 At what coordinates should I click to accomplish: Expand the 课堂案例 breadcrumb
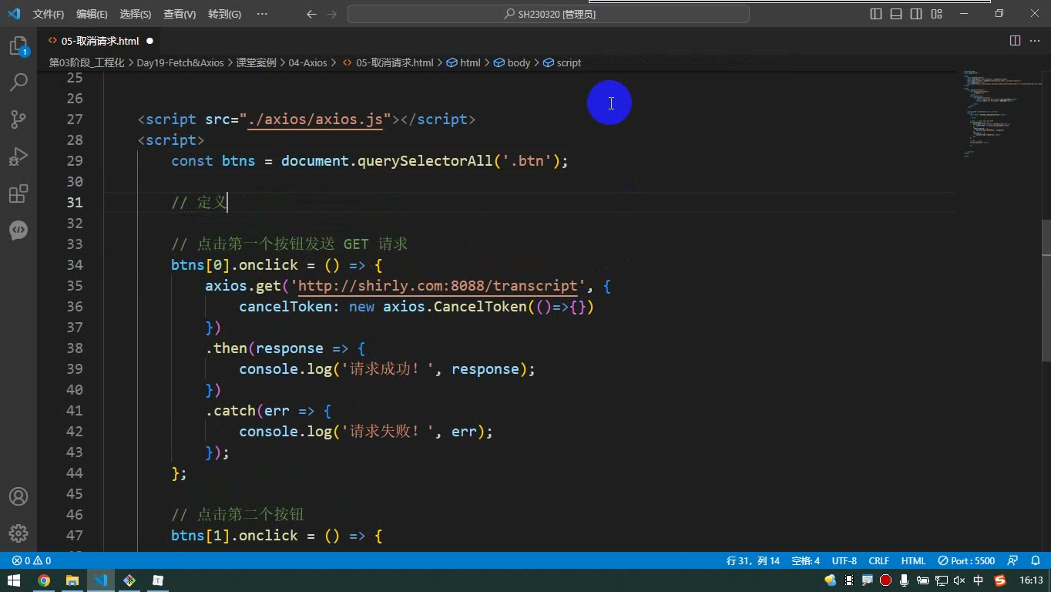(x=256, y=62)
